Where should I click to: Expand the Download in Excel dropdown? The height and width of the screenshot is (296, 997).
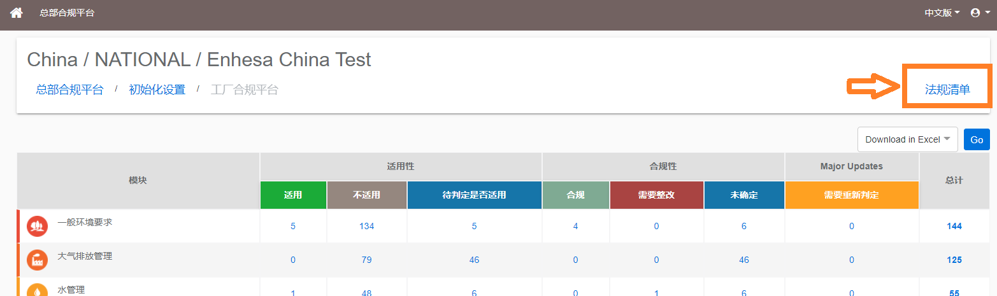pyautogui.click(x=908, y=139)
